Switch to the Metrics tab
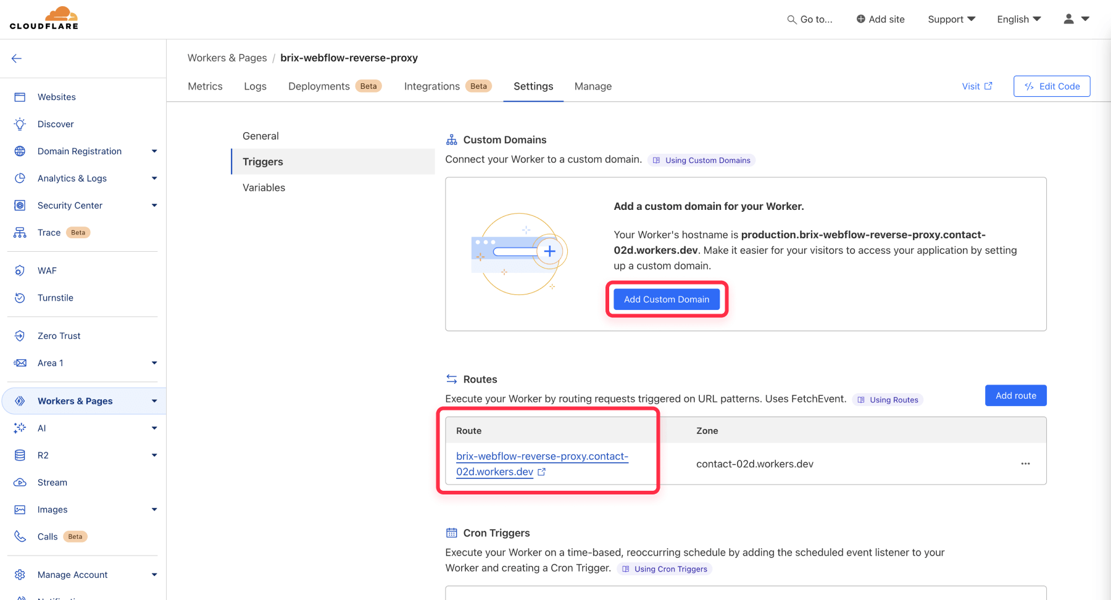The height and width of the screenshot is (600, 1111). [x=205, y=86]
